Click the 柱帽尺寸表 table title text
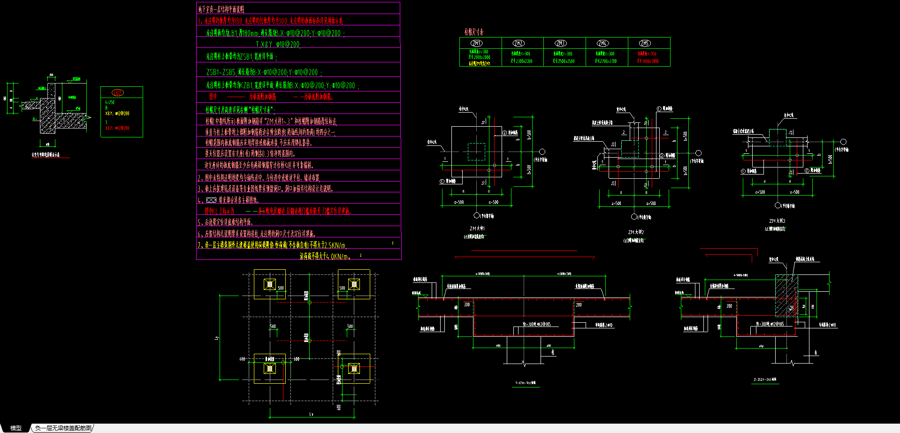The image size is (900, 433). (474, 32)
